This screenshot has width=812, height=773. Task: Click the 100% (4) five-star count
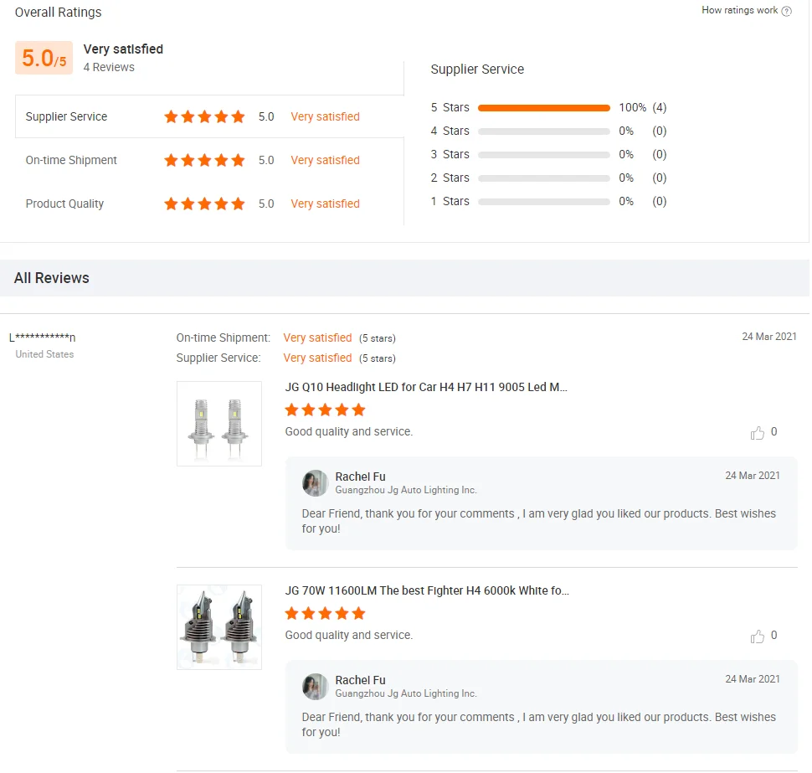pyautogui.click(x=643, y=107)
